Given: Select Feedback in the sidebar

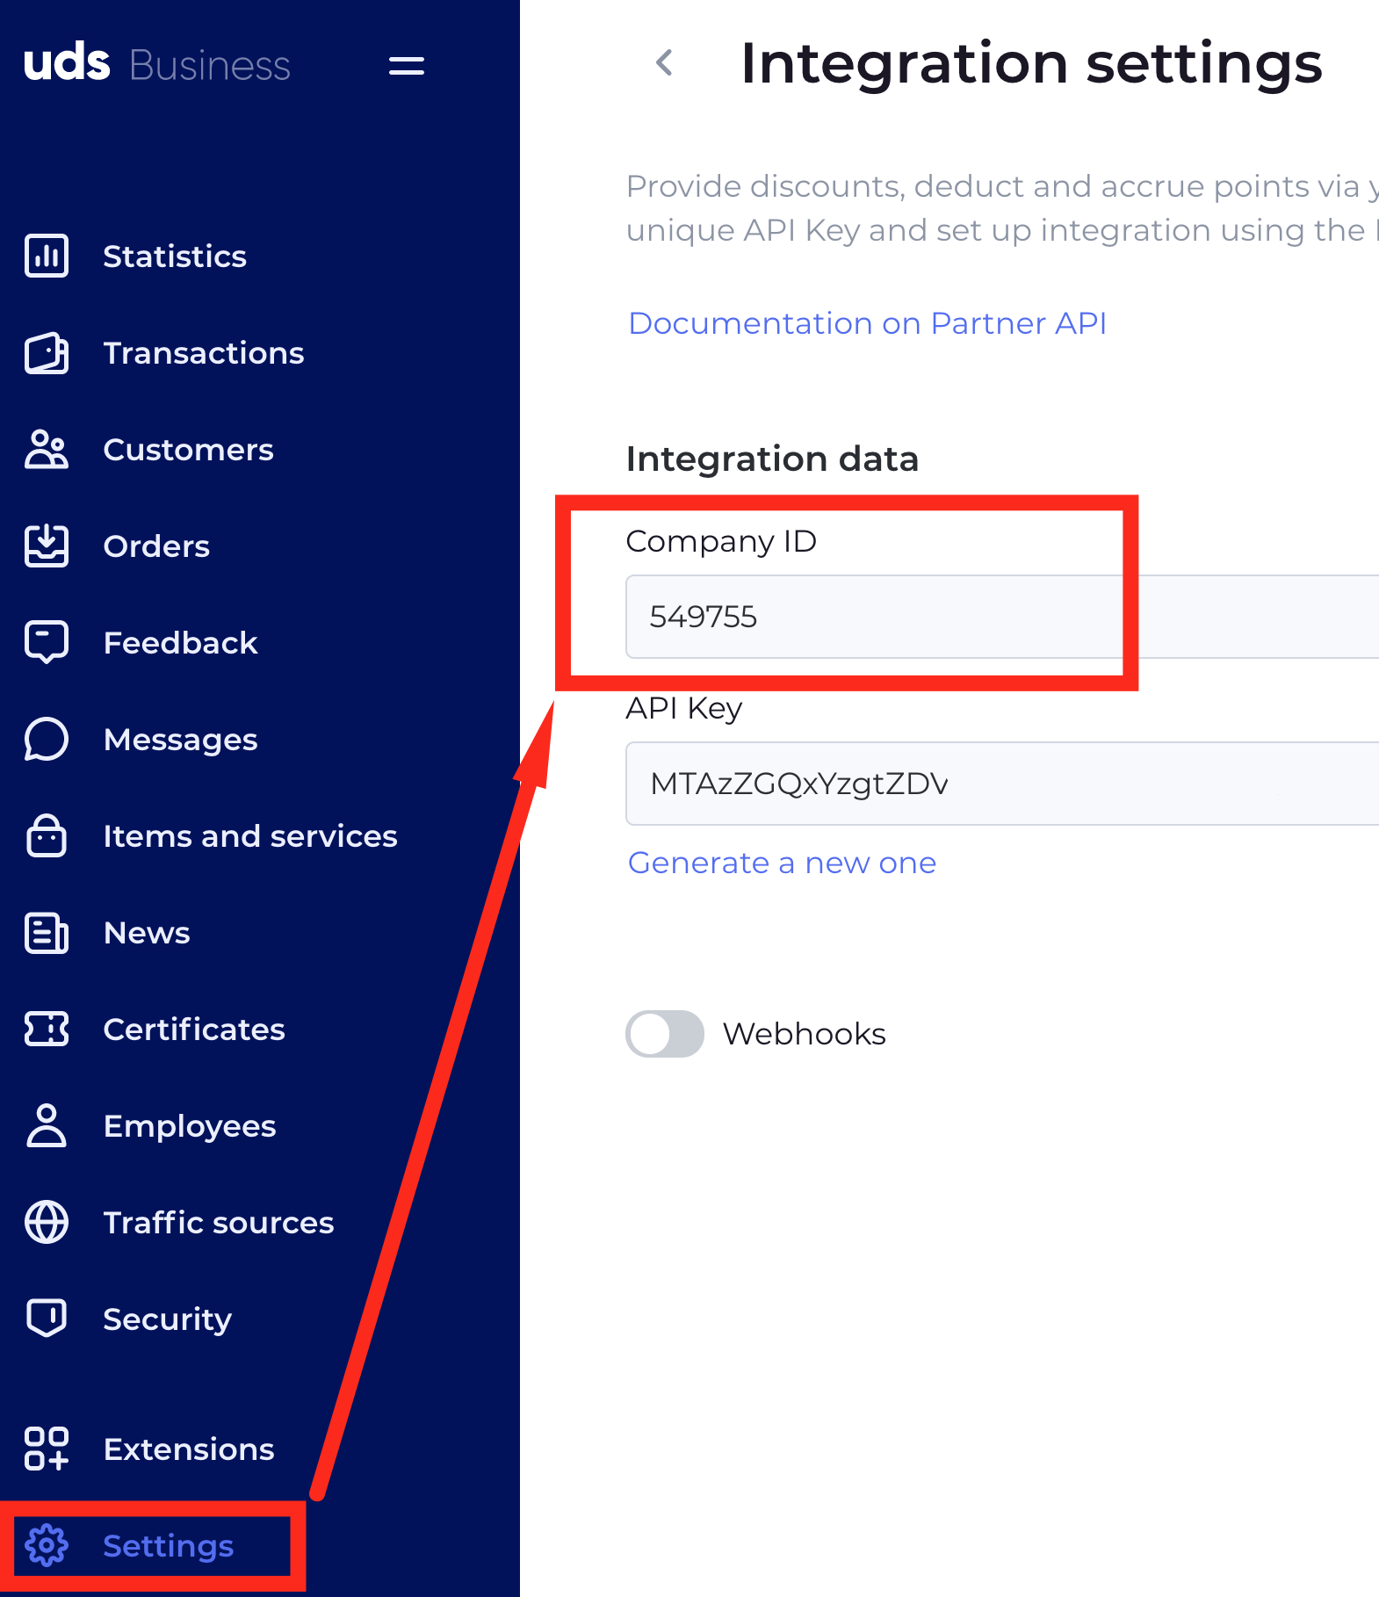Looking at the screenshot, I should (180, 642).
